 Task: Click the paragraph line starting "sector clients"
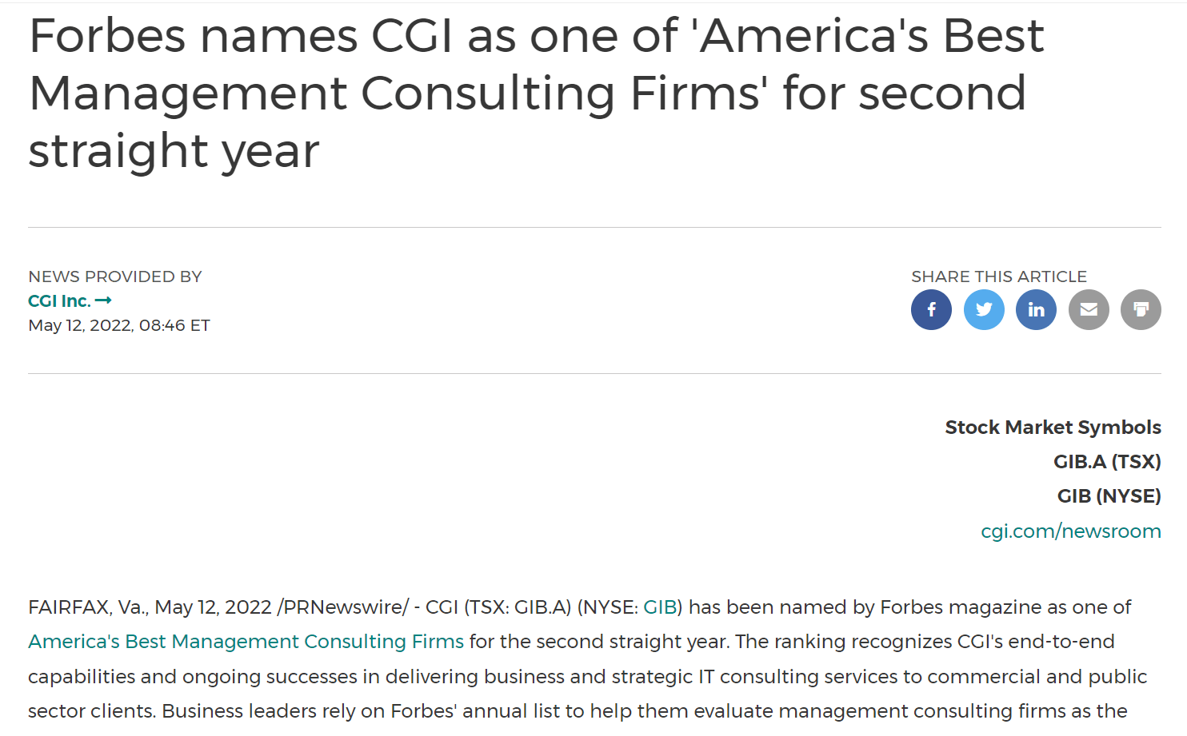(578, 711)
